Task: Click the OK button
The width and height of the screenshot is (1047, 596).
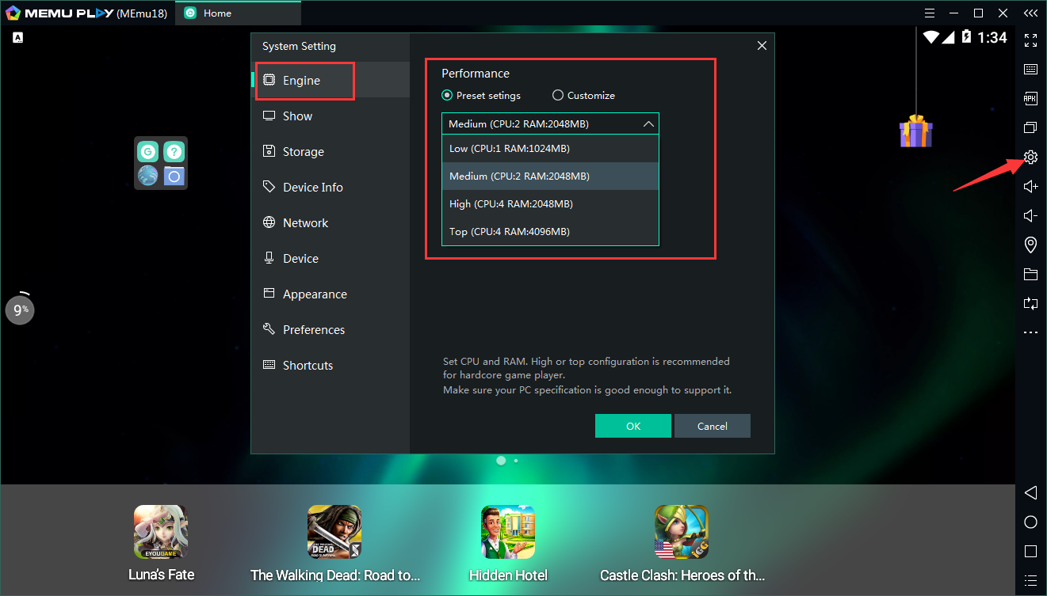Action: (x=632, y=426)
